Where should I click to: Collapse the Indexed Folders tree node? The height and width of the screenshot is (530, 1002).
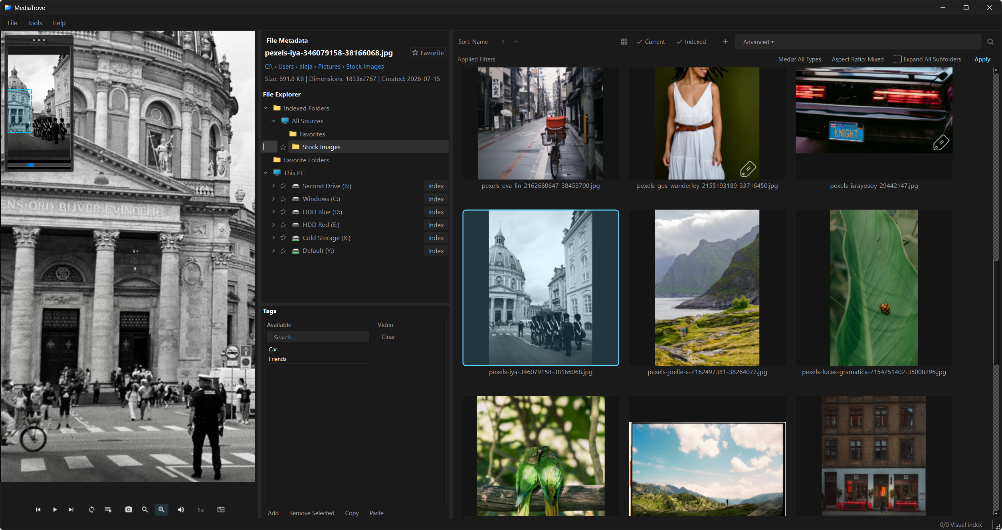(265, 108)
